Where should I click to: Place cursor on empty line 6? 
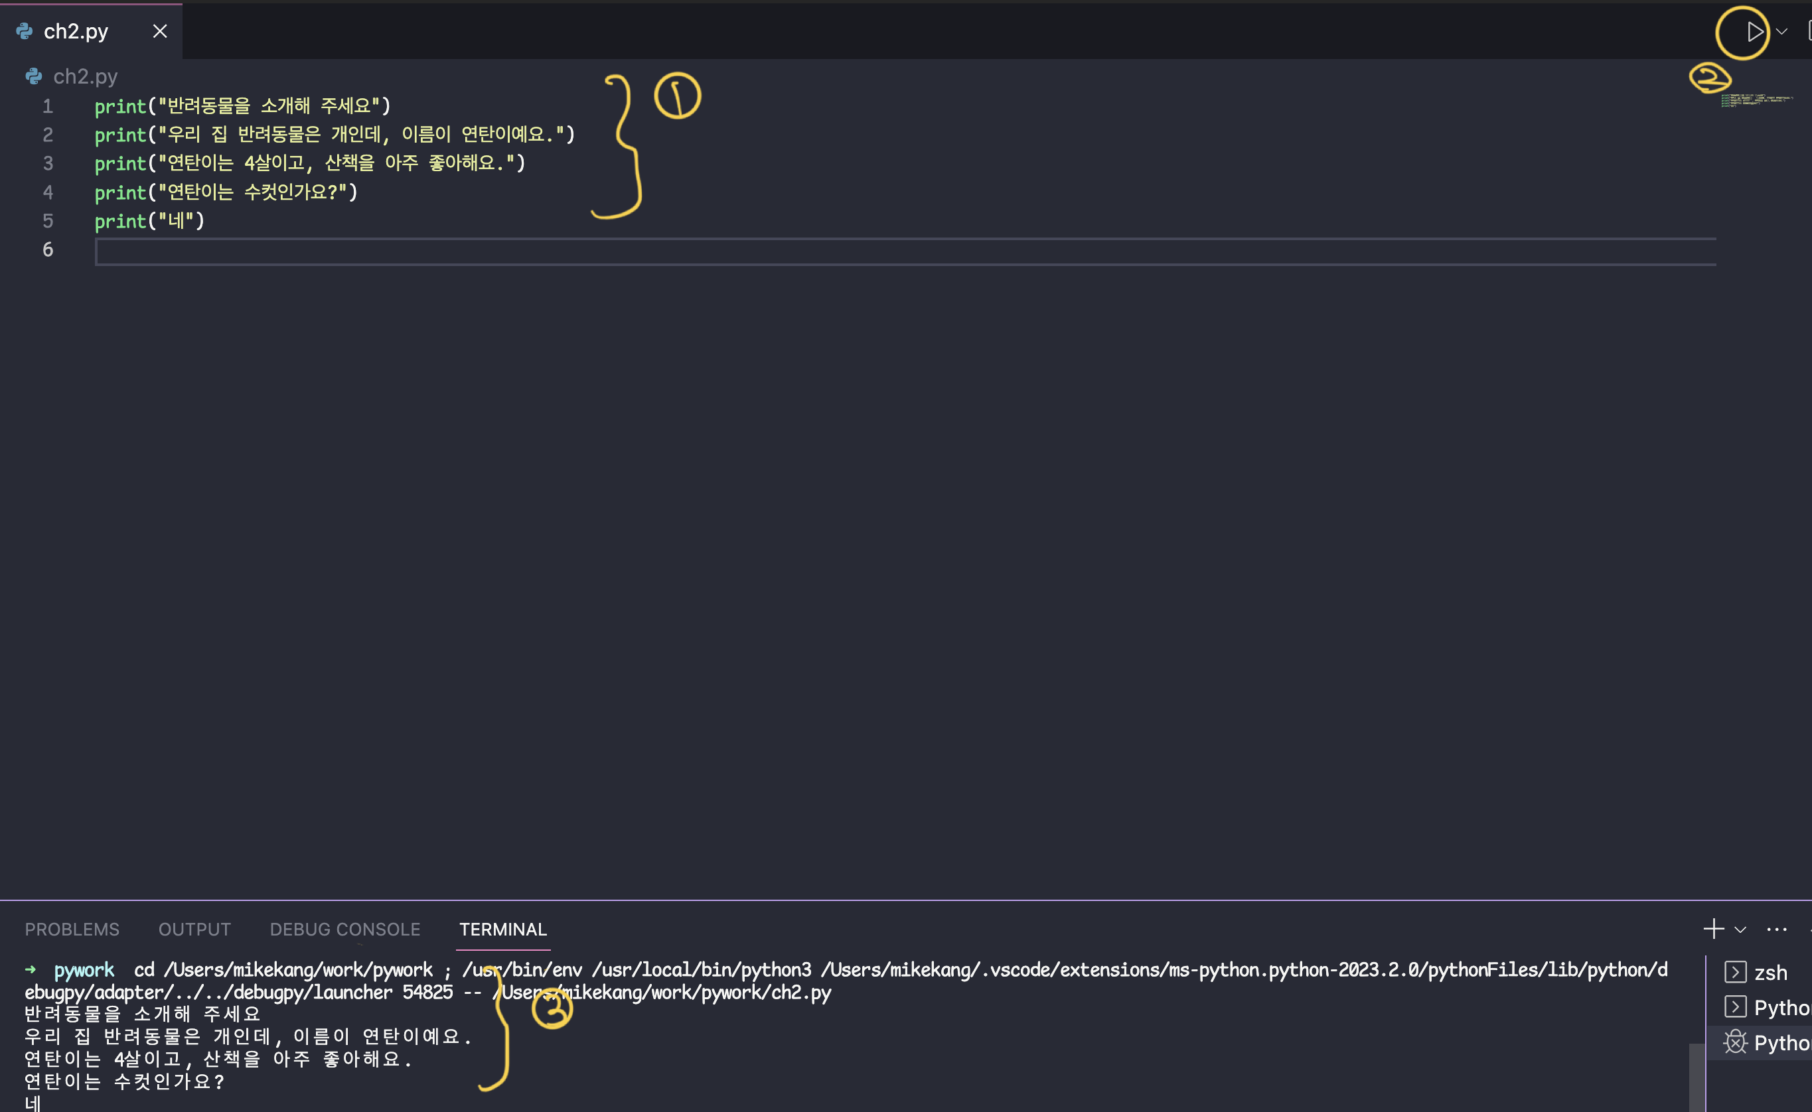(x=515, y=251)
